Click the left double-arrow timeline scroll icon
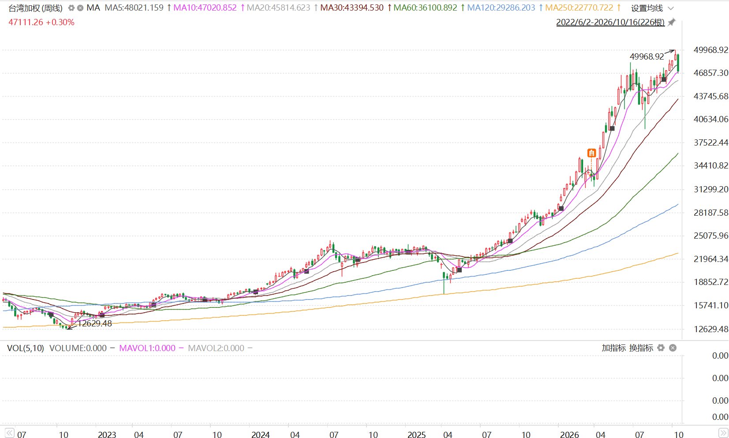The width and height of the screenshot is (729, 438). click(x=9, y=433)
